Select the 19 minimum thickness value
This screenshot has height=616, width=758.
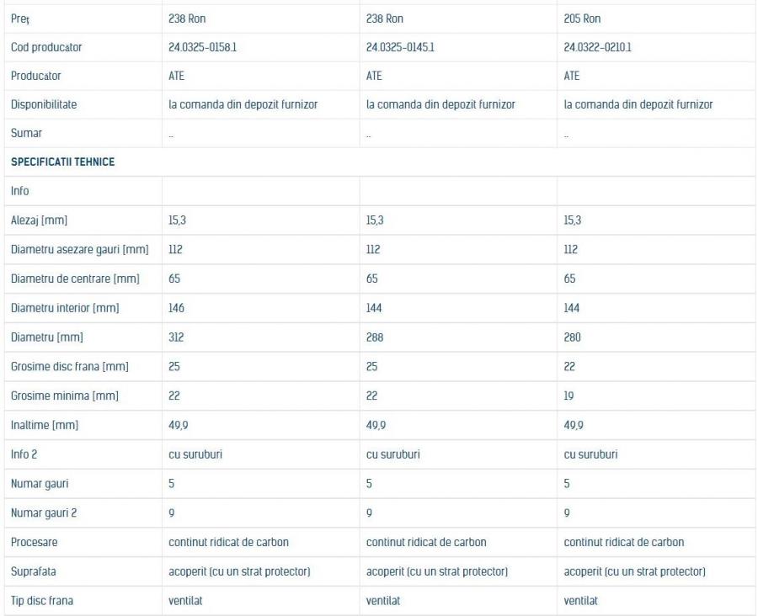click(569, 396)
